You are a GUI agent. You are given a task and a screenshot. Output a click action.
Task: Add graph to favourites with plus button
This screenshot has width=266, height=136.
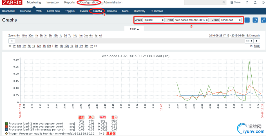247,20
